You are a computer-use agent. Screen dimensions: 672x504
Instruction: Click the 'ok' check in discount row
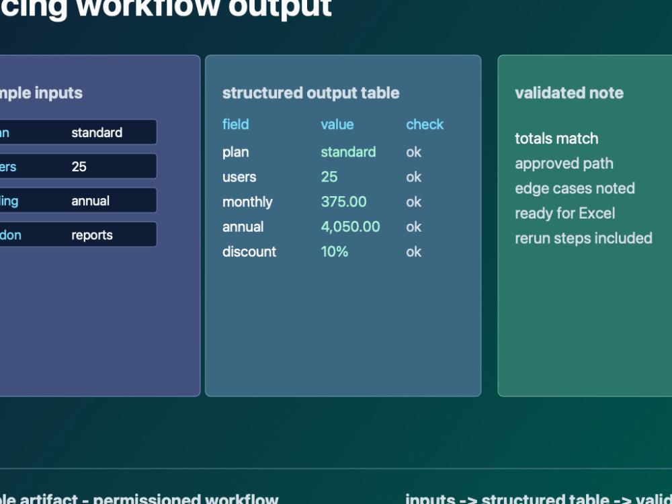(414, 251)
